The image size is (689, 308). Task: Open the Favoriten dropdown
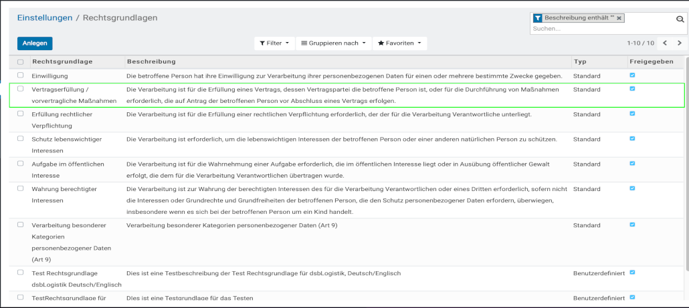pos(399,43)
